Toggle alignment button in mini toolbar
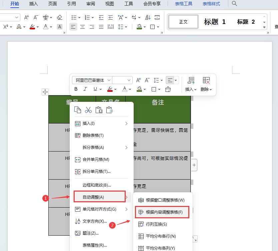This screenshot has width=278, height=251. (170, 80)
